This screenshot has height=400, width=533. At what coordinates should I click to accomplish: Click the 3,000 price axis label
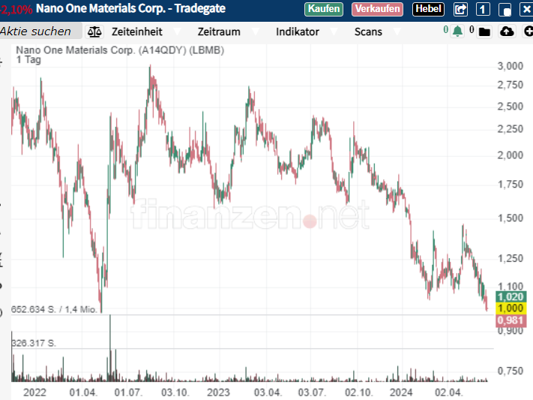click(511, 66)
